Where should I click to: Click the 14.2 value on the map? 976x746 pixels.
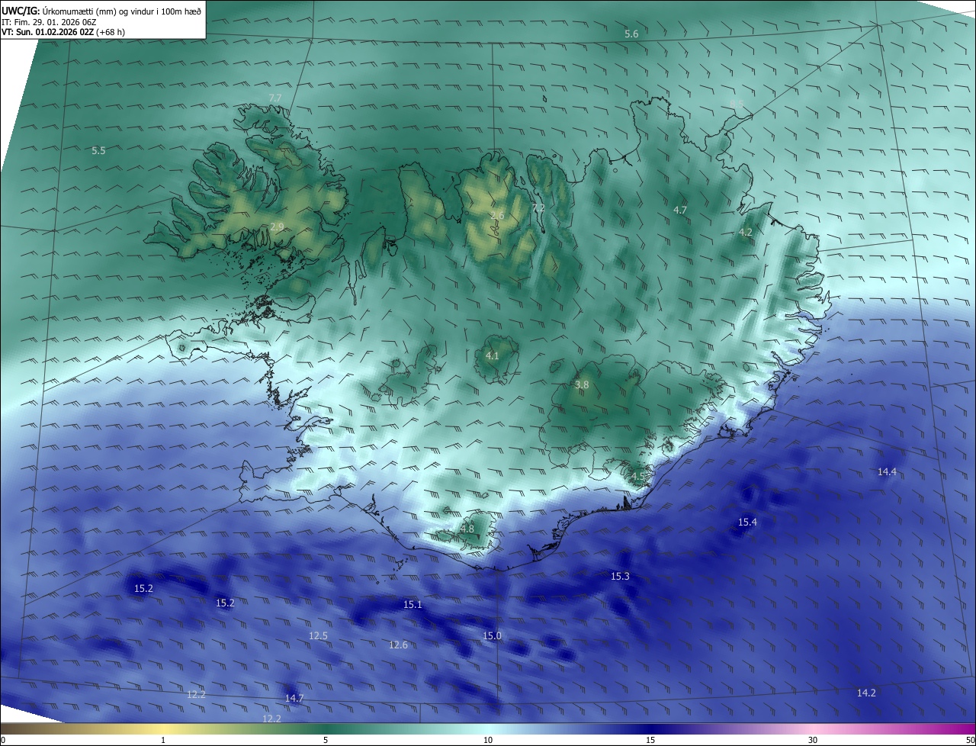pyautogui.click(x=866, y=693)
